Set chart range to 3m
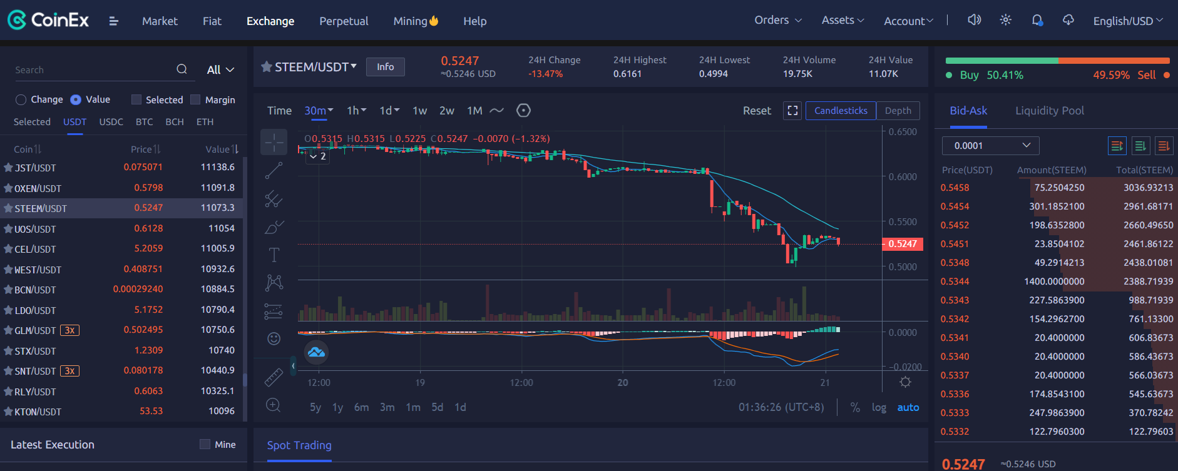The width and height of the screenshot is (1178, 471). pyautogui.click(x=387, y=407)
